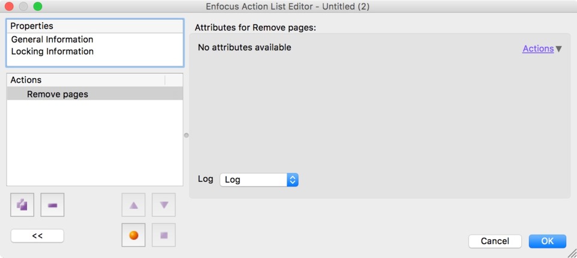Click the panel splitter handle dot
The image size is (577, 258).
tap(186, 135)
